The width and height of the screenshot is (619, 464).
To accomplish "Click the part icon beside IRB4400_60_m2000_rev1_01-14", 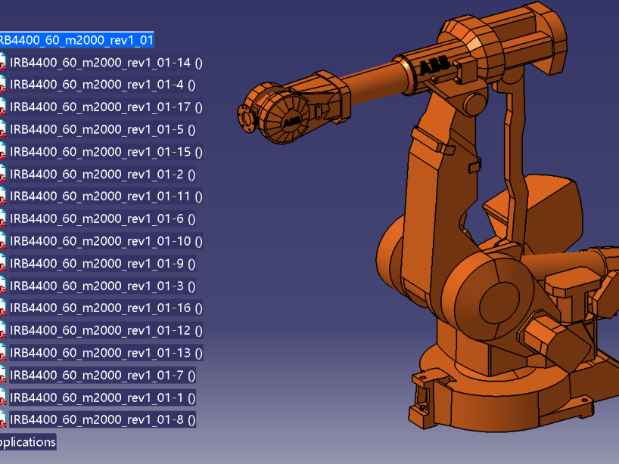I will [2, 63].
